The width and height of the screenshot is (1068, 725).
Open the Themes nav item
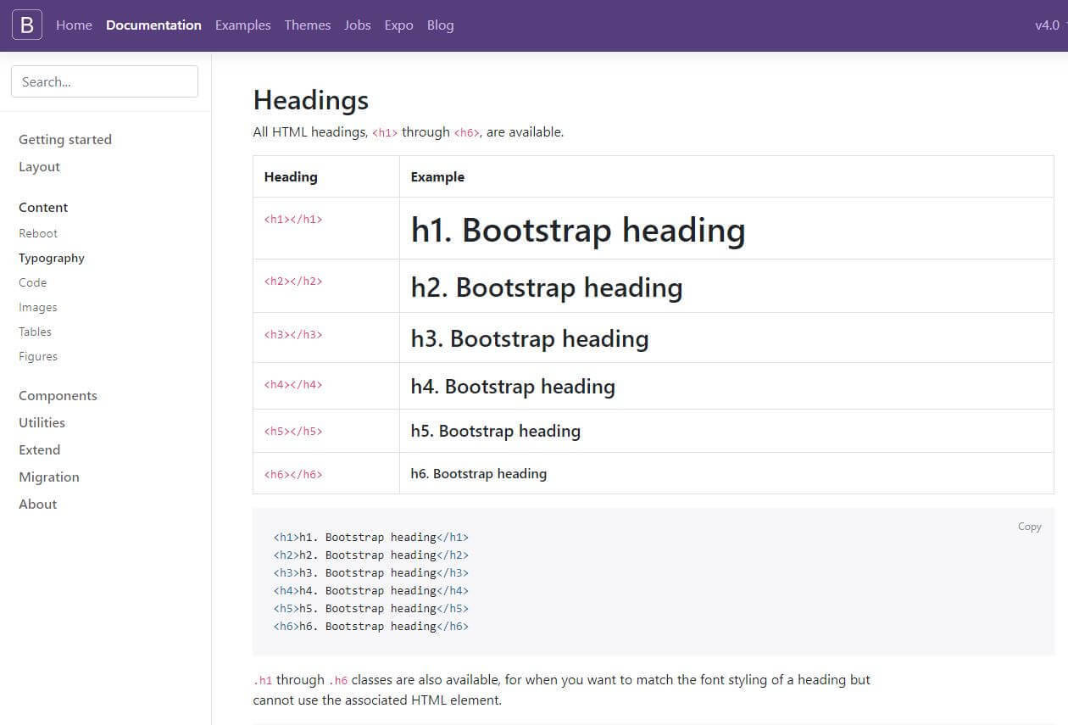(308, 25)
